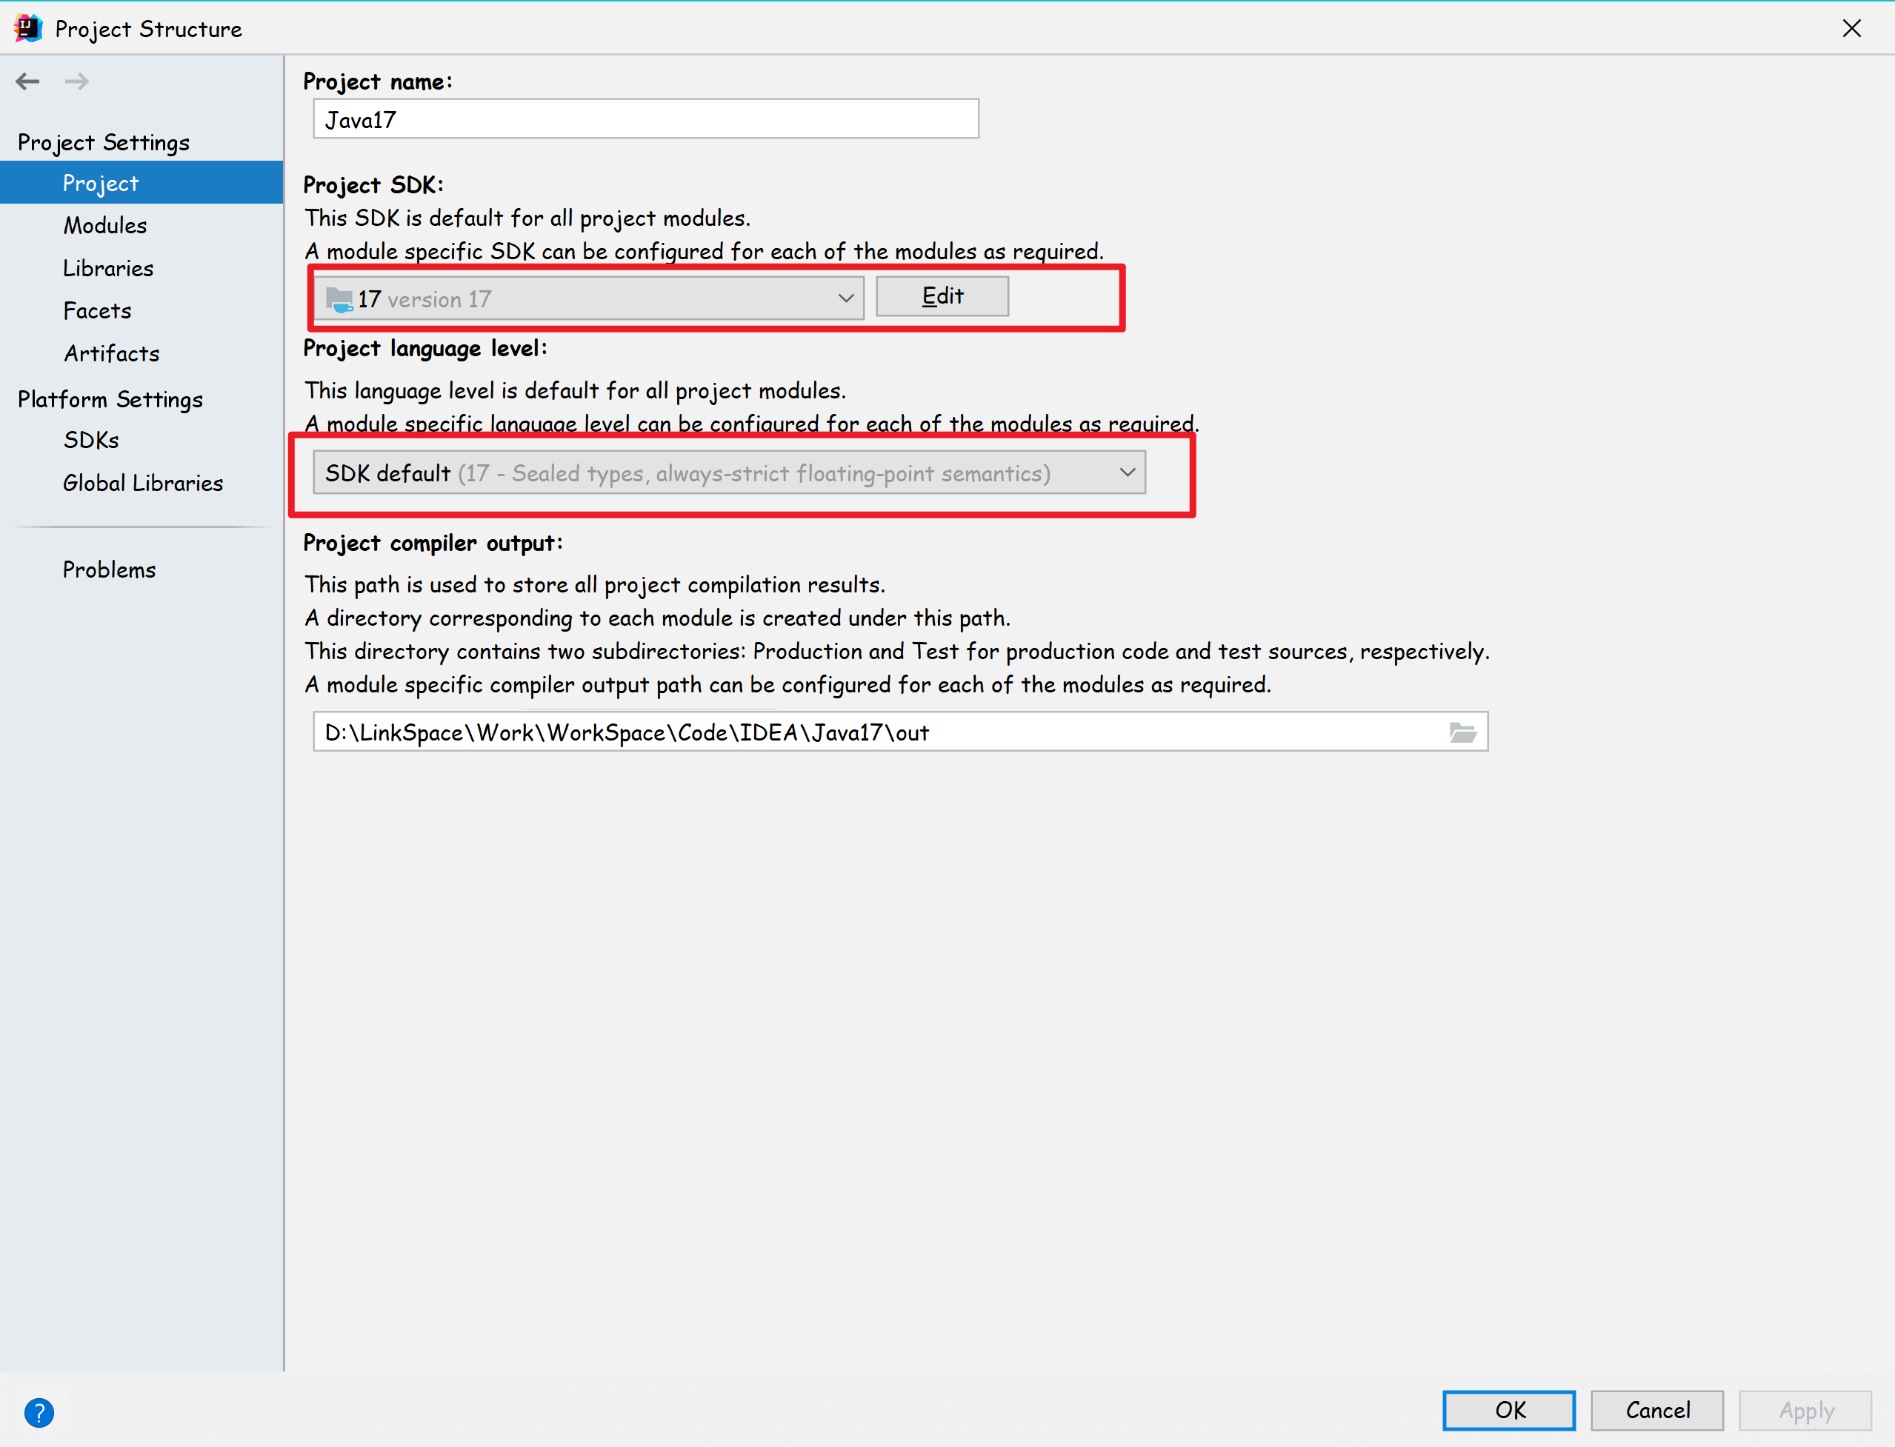The height and width of the screenshot is (1447, 1895).
Task: Expand the Project language level dropdown
Action: click(729, 473)
